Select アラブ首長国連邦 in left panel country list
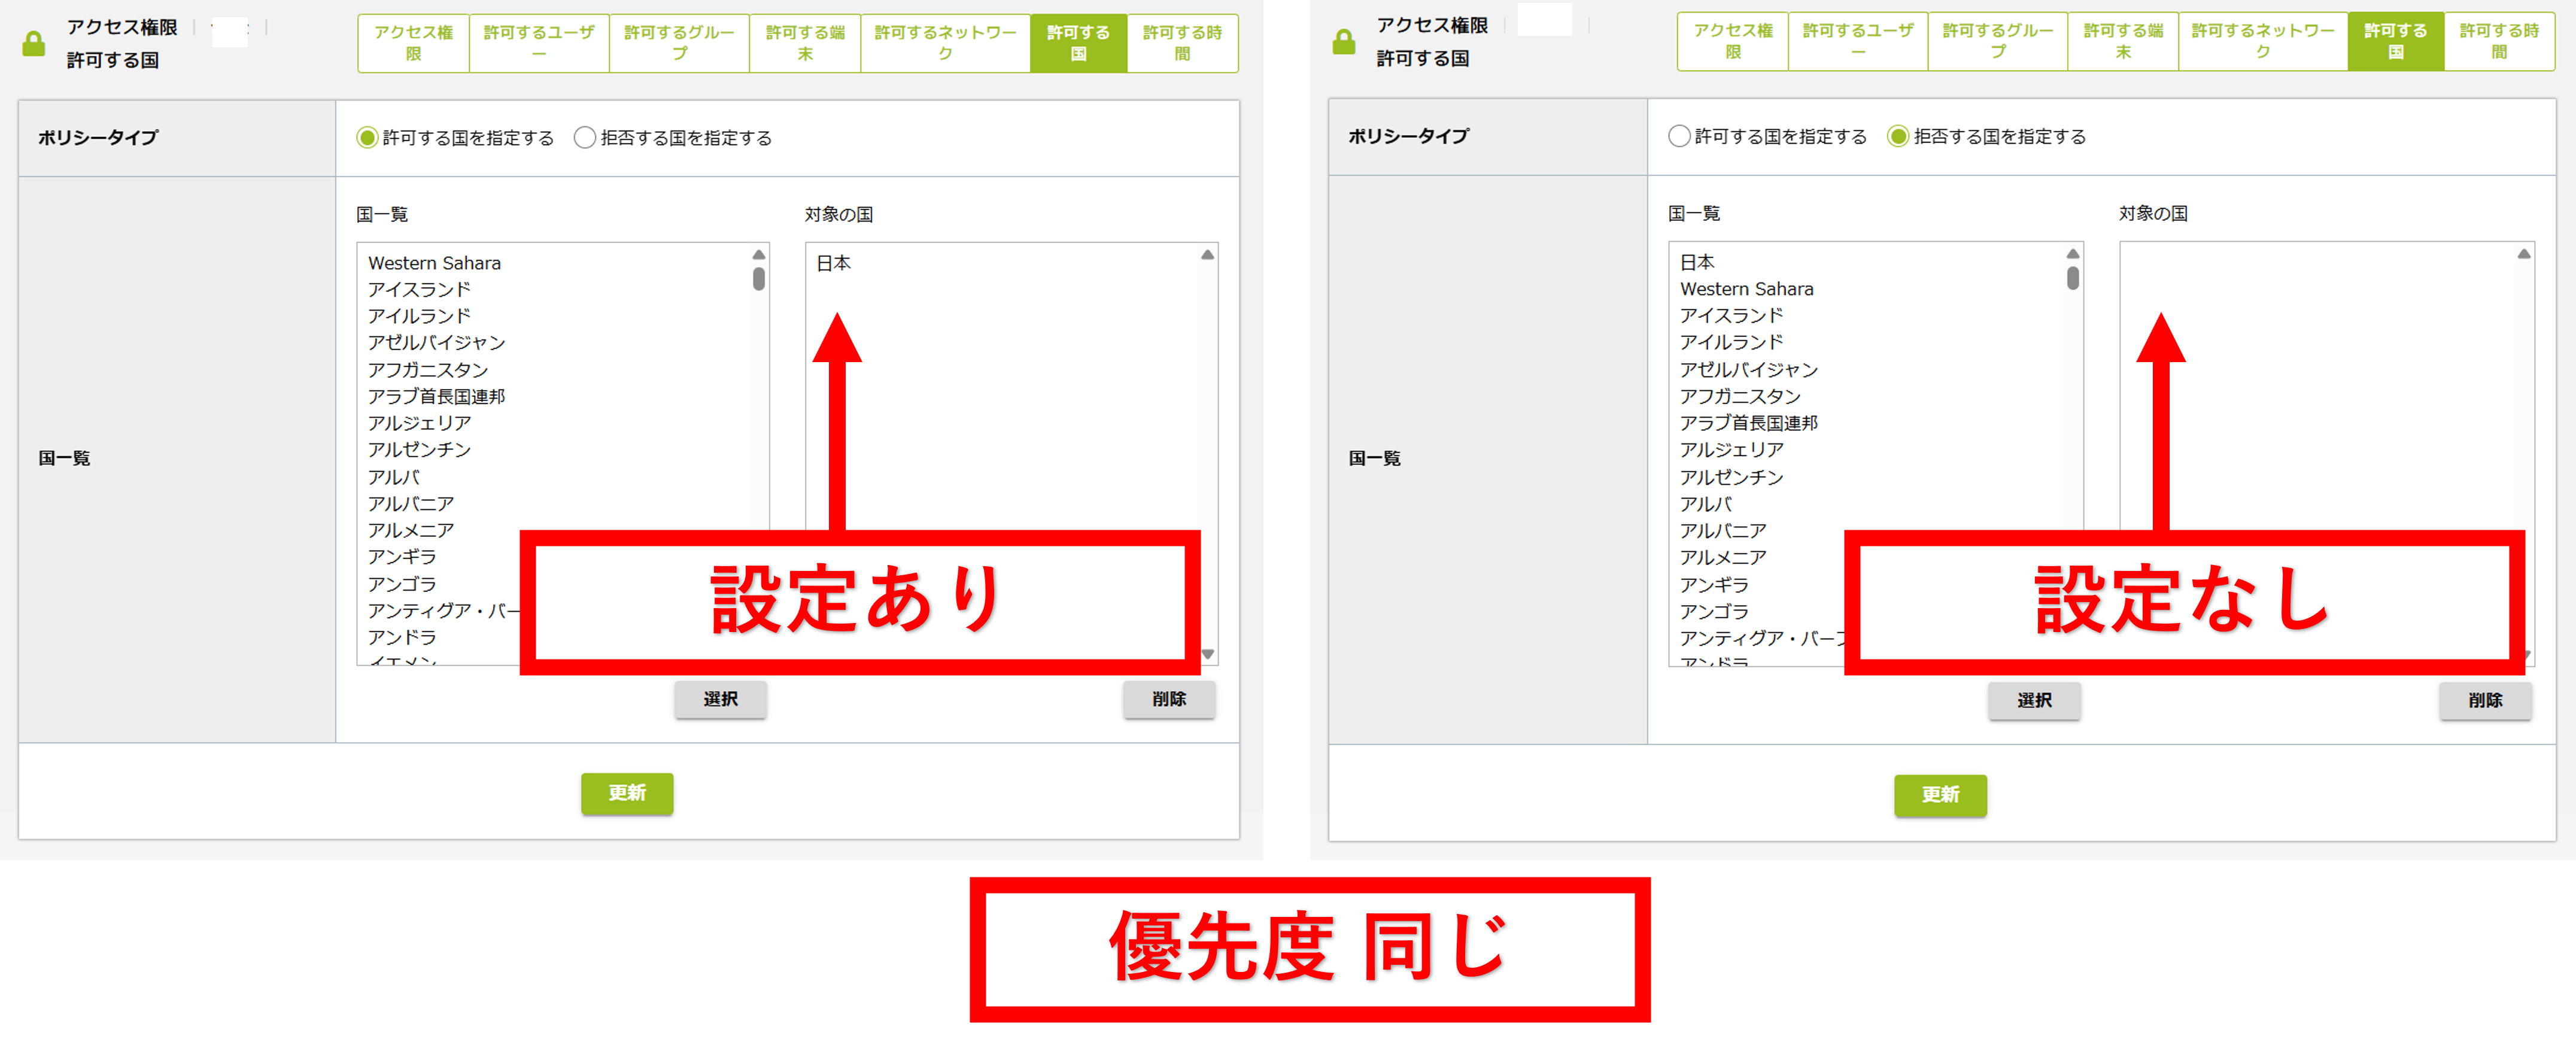 coord(437,396)
